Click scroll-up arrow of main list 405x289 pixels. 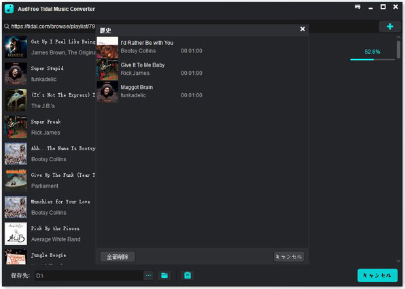click(x=398, y=37)
